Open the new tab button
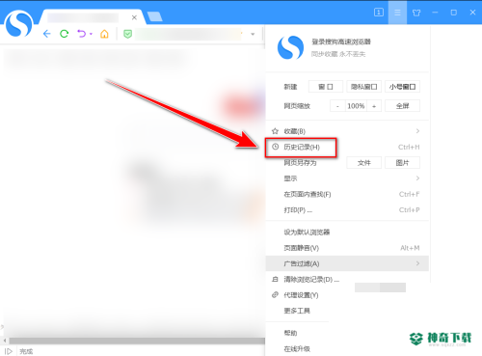482x356 pixels. [x=155, y=16]
